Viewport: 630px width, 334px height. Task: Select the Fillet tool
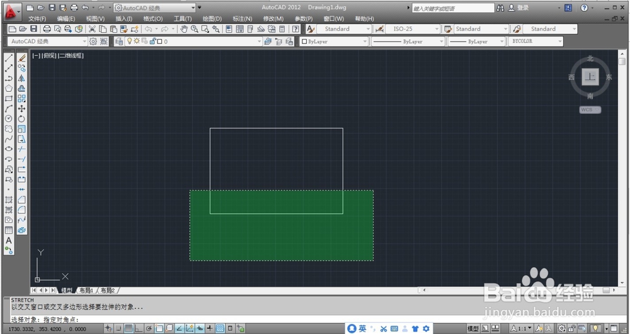coord(21,209)
